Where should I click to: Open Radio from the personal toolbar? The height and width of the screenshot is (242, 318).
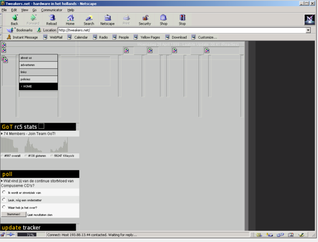(x=101, y=37)
